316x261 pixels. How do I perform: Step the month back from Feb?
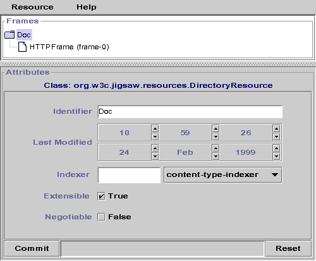point(216,156)
